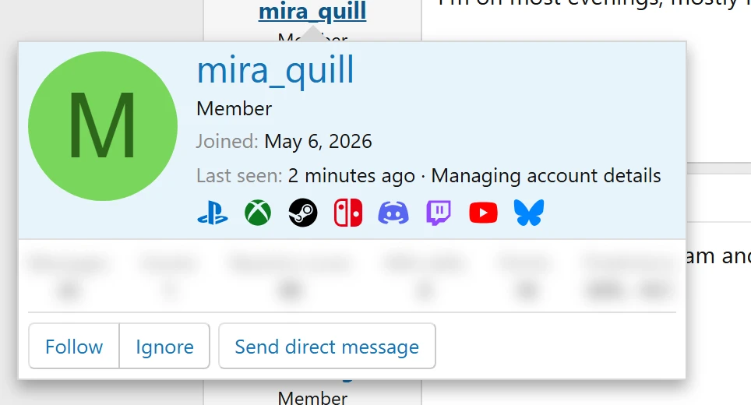Screen dimensions: 751x405
Task: Open the Steam icon link
Action: 303,213
